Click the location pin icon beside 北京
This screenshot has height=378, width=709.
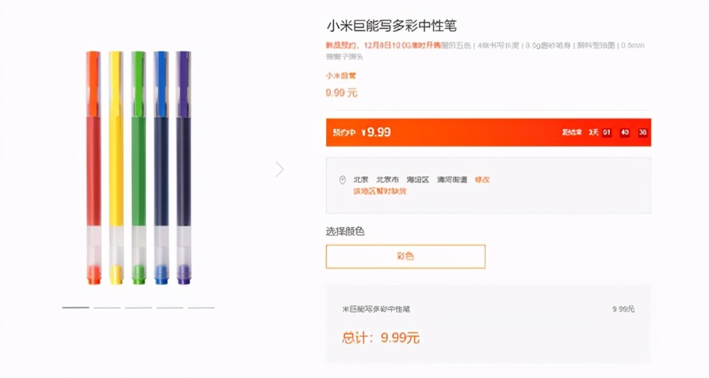[342, 180]
